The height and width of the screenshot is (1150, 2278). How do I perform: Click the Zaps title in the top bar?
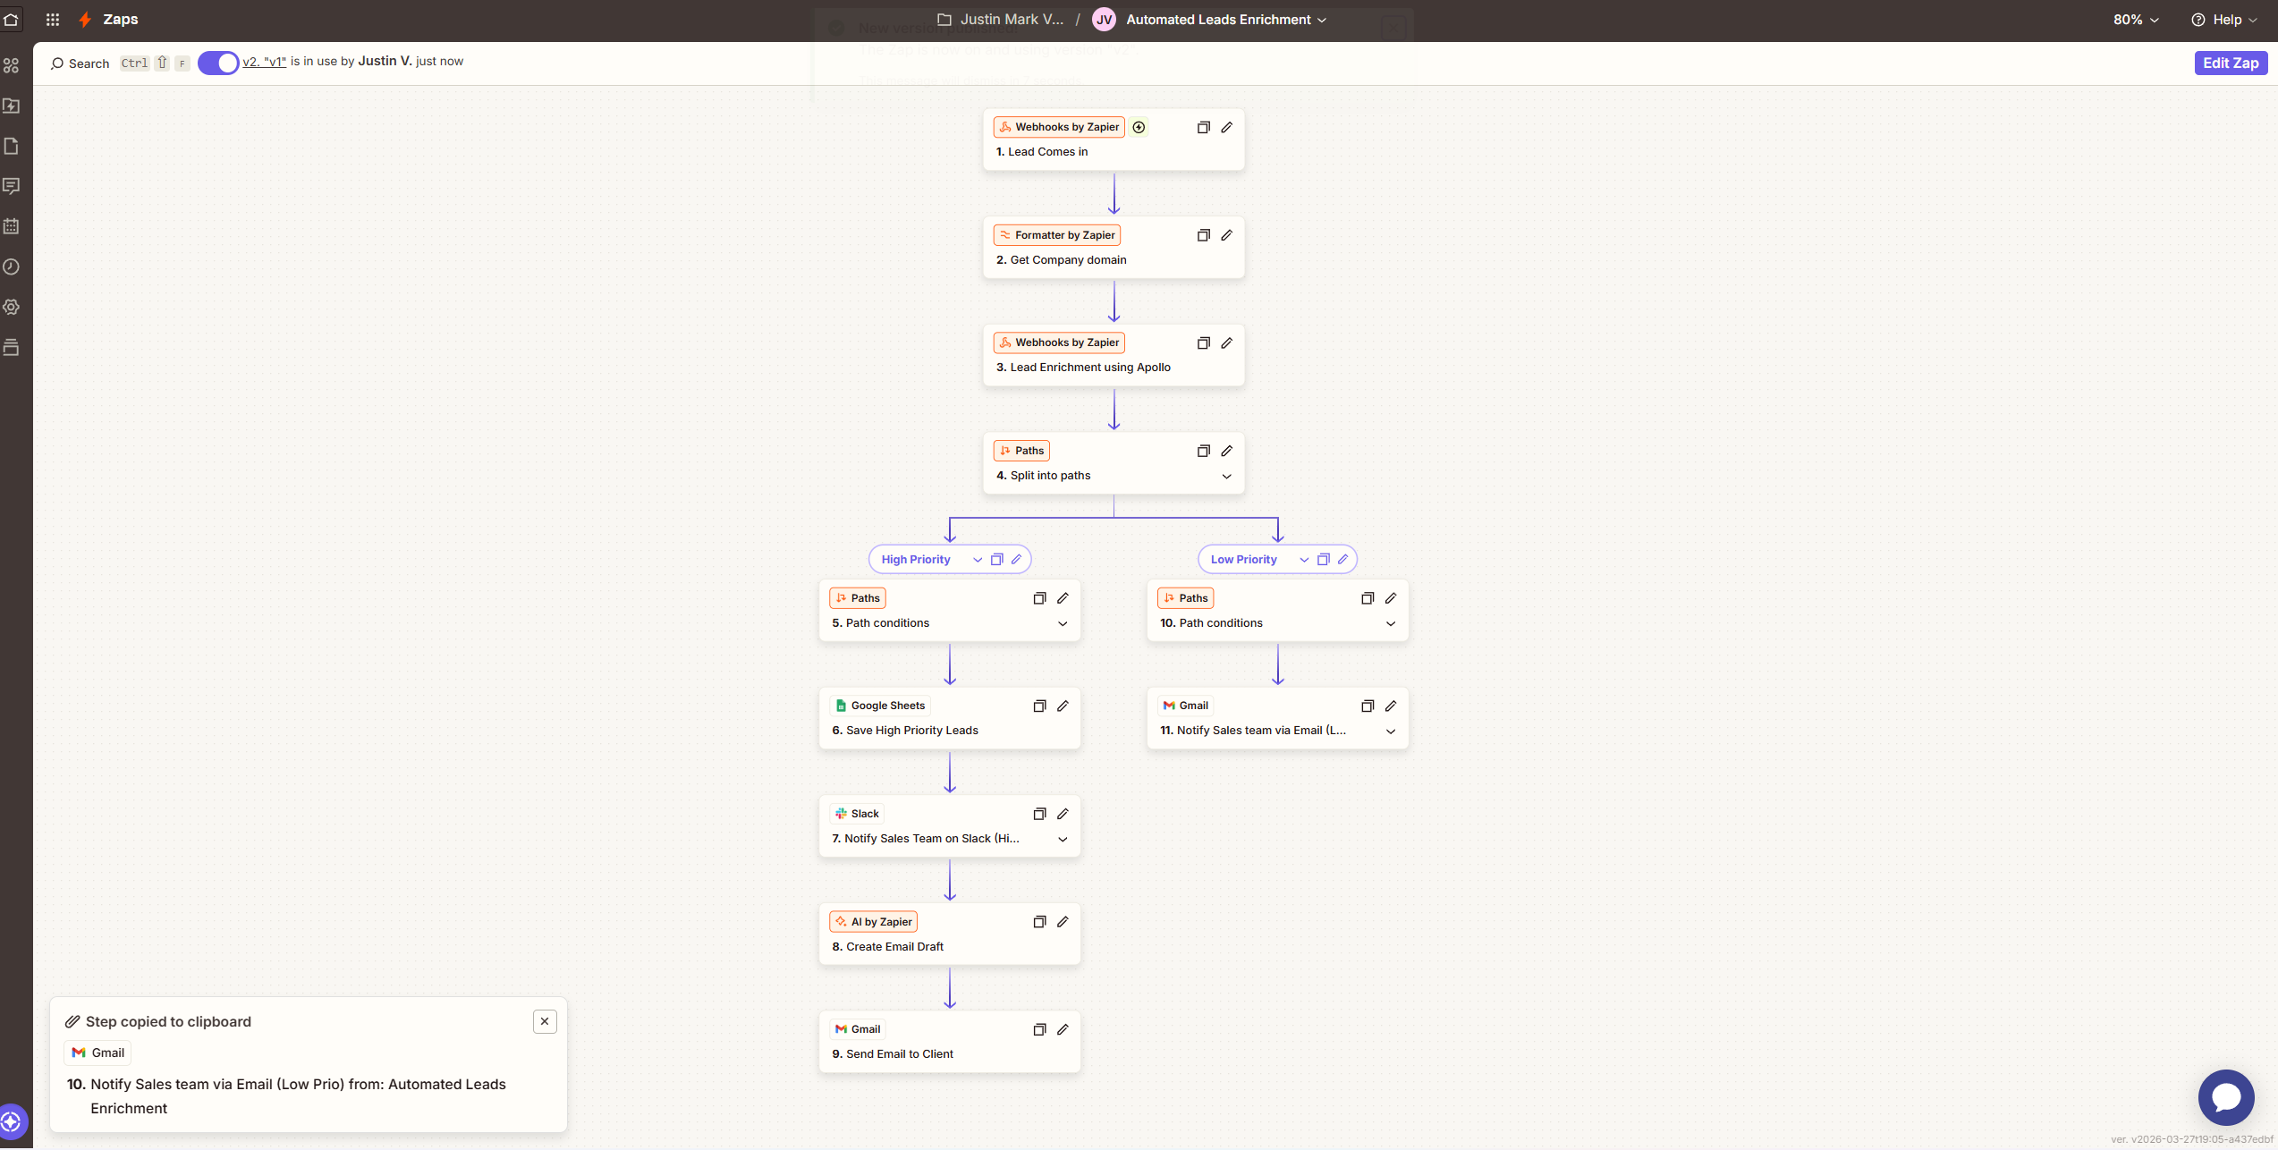coord(121,19)
